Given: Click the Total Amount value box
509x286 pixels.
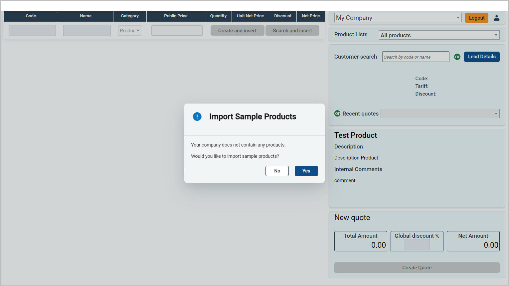Looking at the screenshot, I should [361, 241].
